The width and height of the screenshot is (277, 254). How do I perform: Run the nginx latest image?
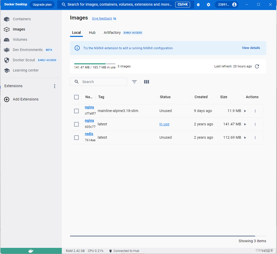tap(245, 124)
